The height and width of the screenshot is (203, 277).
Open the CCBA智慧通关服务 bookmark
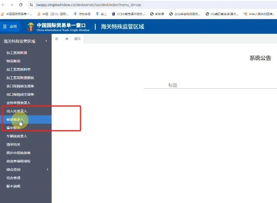click(x=128, y=14)
